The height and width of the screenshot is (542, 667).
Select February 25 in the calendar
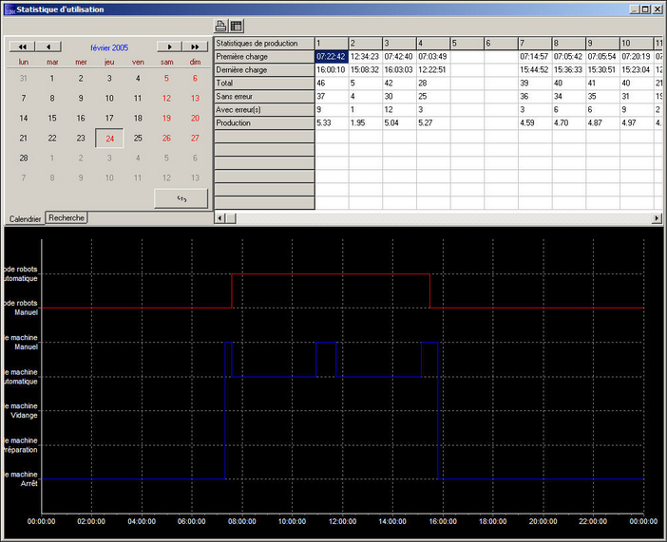coord(138,139)
